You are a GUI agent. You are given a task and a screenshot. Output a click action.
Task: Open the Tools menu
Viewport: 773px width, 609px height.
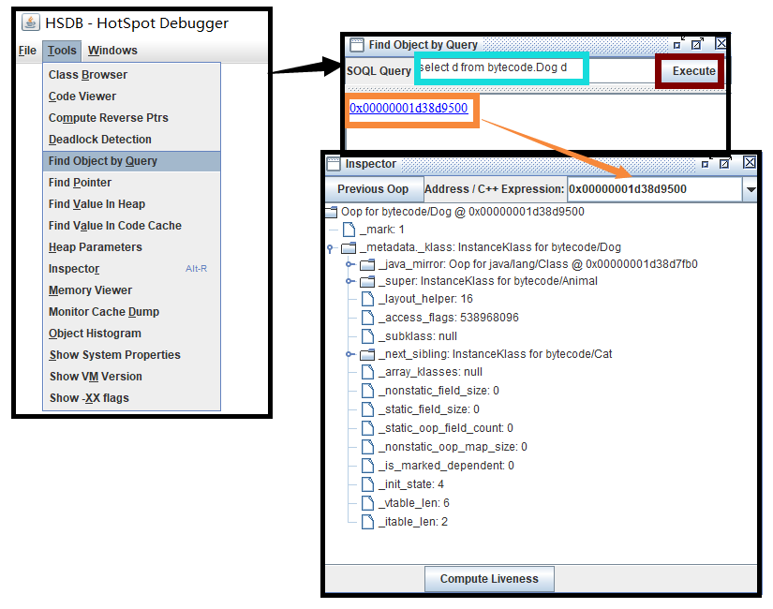[x=62, y=51]
